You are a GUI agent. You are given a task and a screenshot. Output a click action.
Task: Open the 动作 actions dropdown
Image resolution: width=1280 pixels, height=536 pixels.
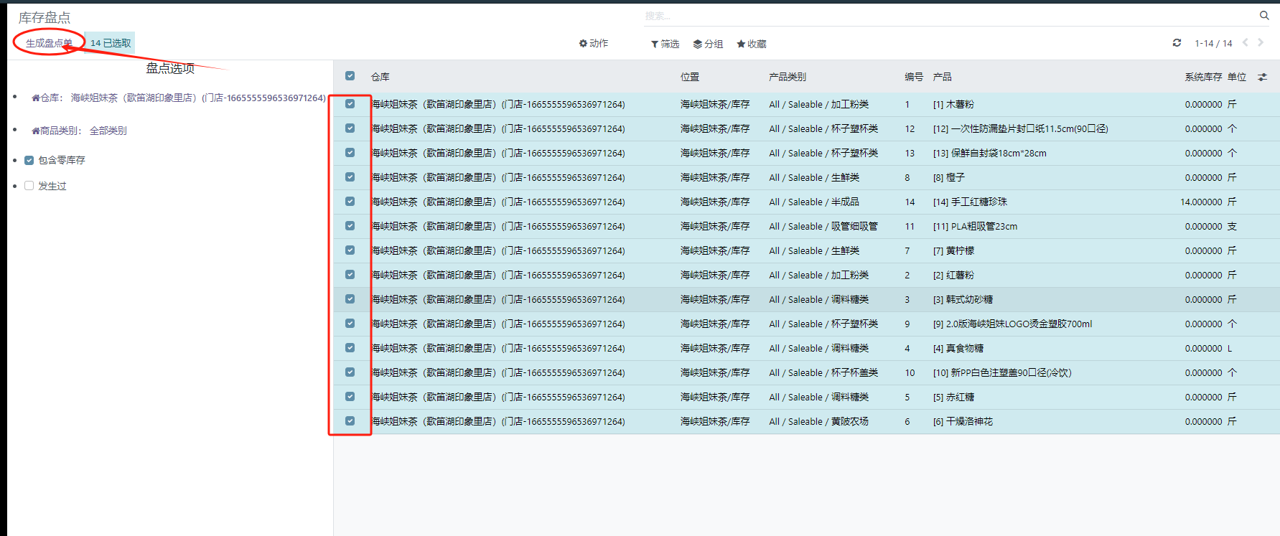point(594,44)
